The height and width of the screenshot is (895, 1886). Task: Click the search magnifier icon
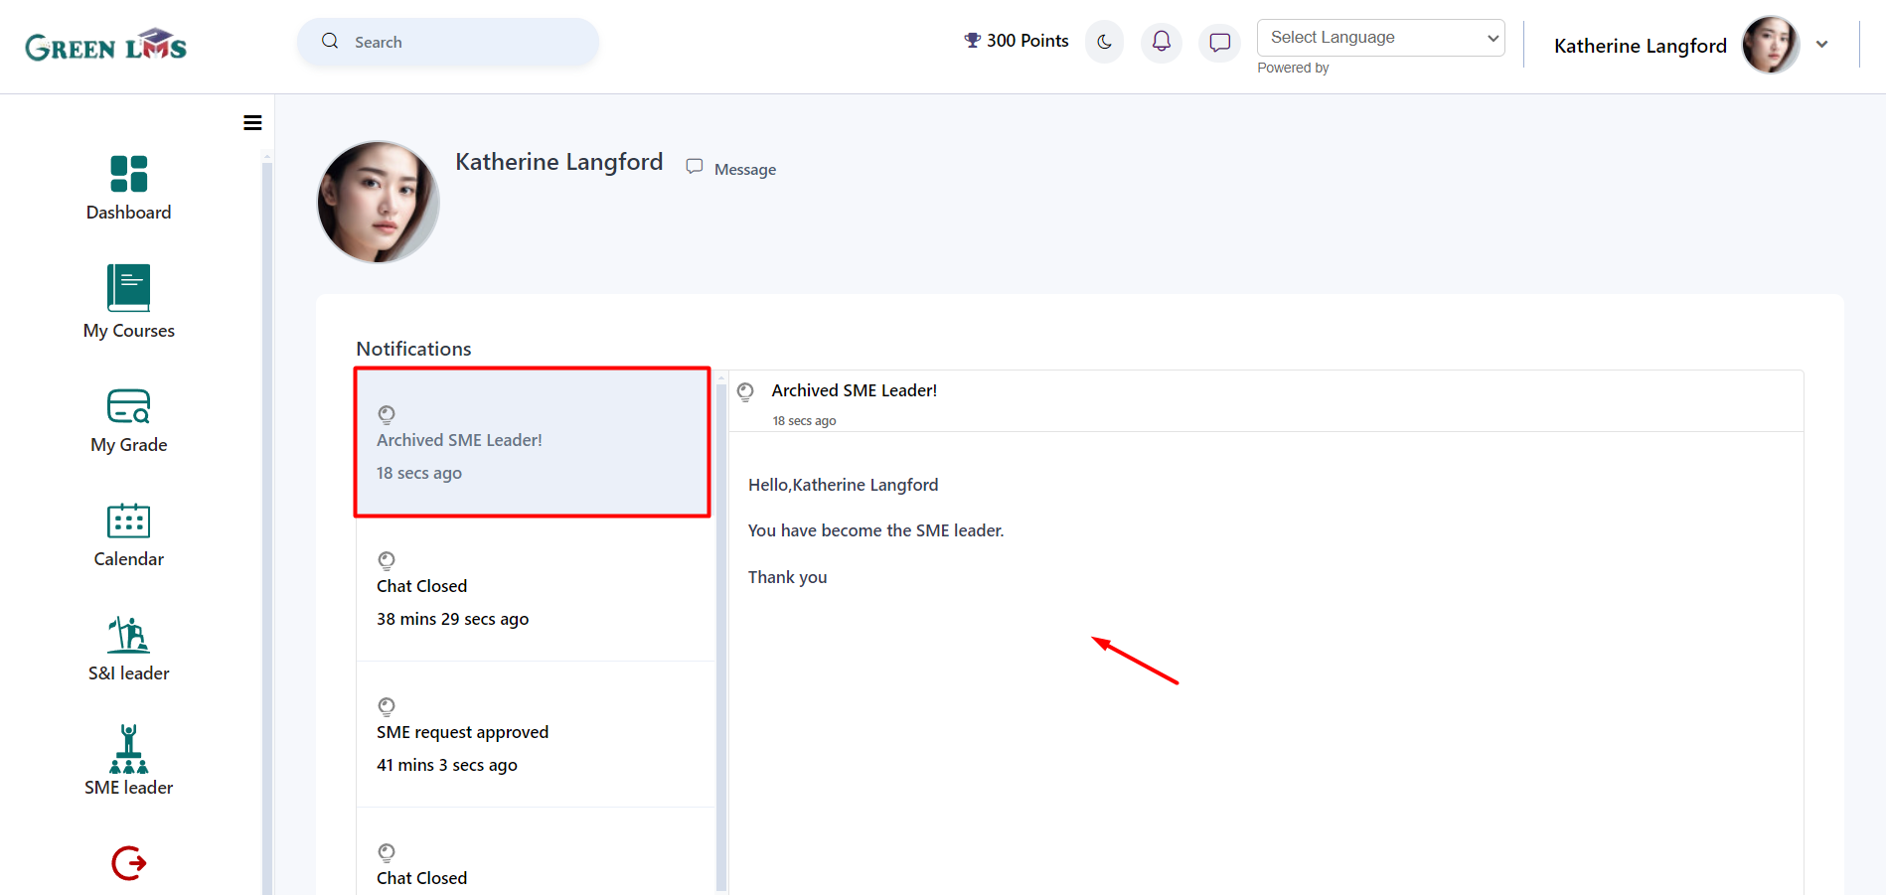(330, 42)
